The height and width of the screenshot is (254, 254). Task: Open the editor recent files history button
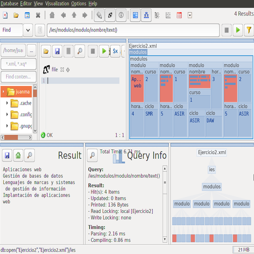(x=69, y=51)
